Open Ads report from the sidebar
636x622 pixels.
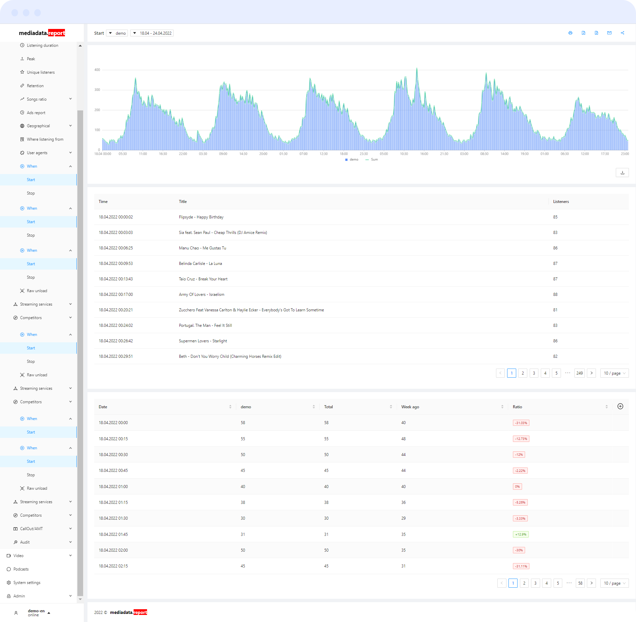point(36,113)
